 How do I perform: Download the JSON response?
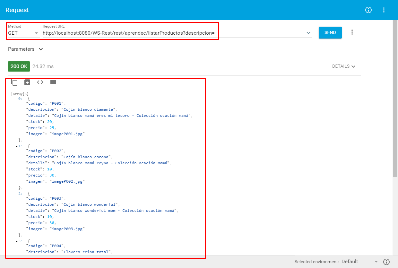pos(27,82)
